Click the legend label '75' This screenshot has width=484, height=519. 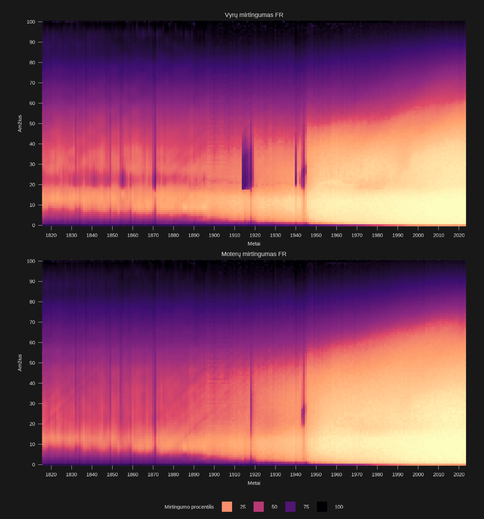tap(306, 507)
